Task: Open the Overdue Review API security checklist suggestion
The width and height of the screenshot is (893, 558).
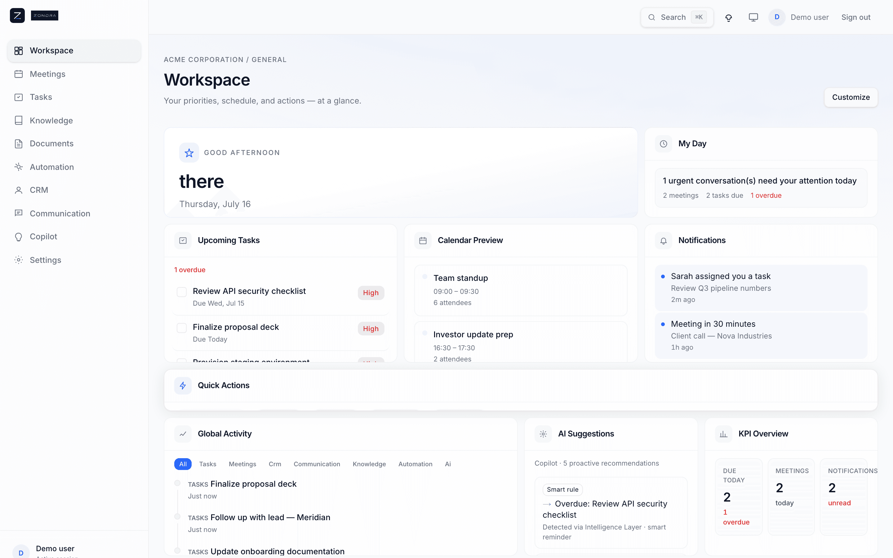Action: [611, 513]
